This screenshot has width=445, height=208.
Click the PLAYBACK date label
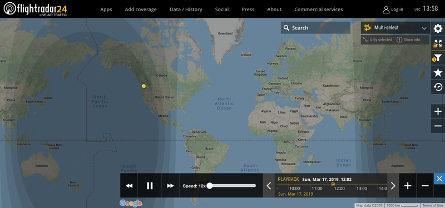tap(288, 179)
